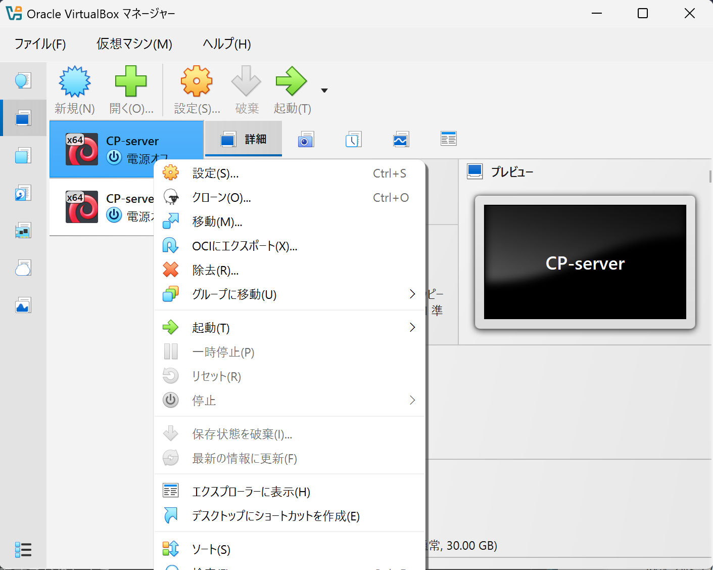The width and height of the screenshot is (713, 570).
Task: Click the Discard (破棄) toolbar arrow
Action: tap(246, 81)
